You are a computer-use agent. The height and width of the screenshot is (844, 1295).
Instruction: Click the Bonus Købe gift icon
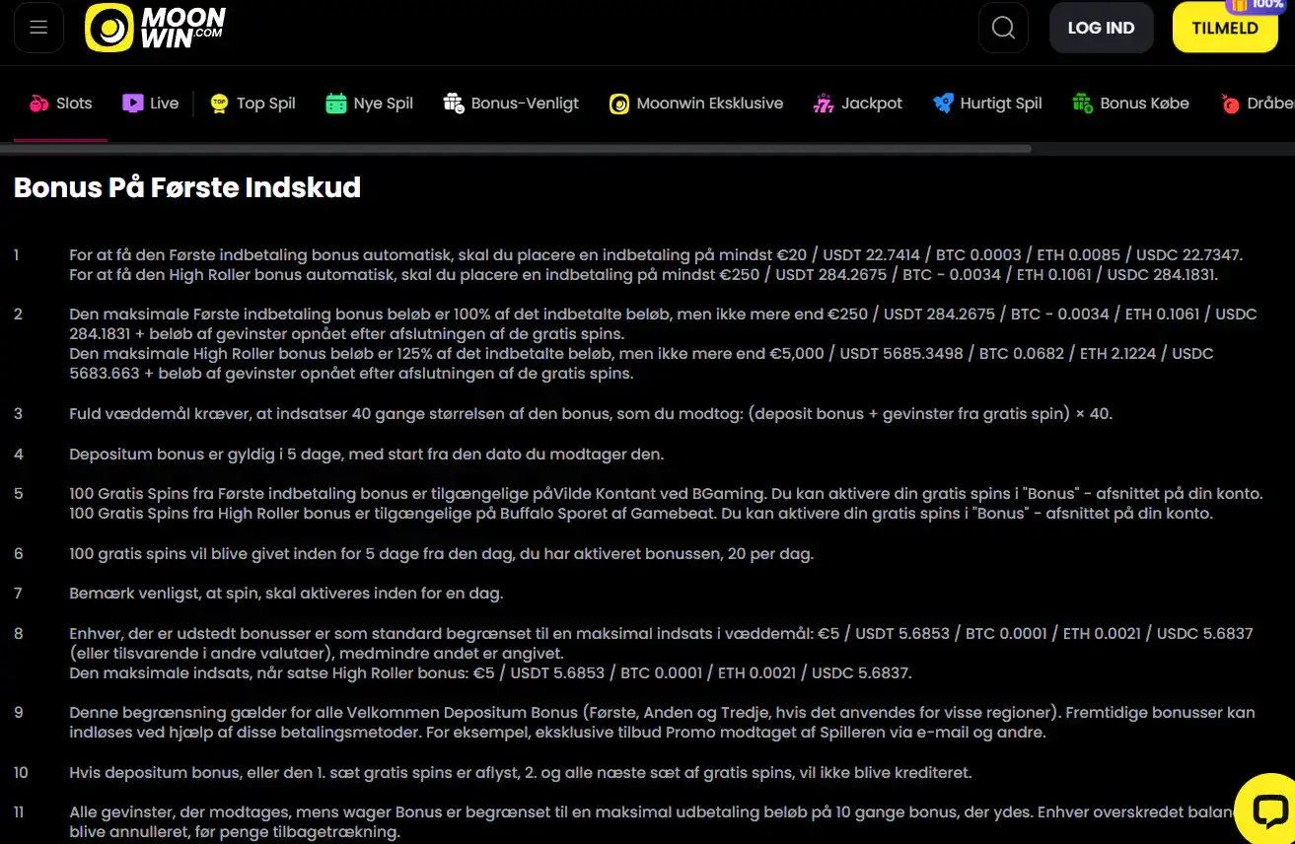click(1082, 104)
